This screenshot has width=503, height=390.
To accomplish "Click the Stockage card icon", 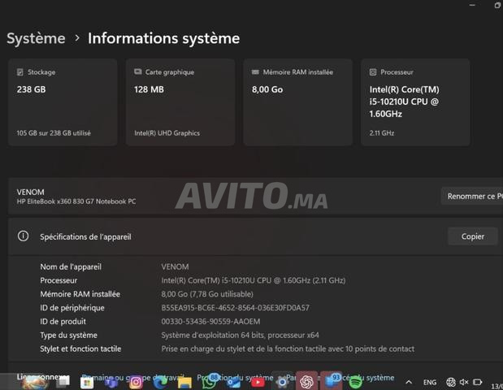I will click(x=20, y=72).
